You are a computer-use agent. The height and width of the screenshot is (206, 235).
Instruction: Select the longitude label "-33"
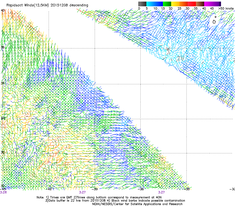(x=187, y=189)
